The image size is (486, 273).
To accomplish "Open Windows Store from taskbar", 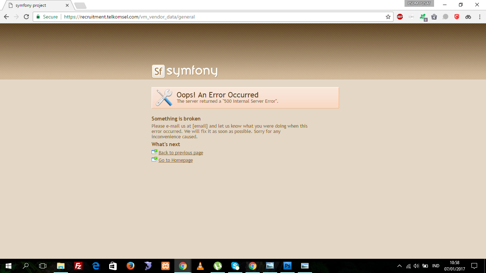I will click(x=113, y=266).
